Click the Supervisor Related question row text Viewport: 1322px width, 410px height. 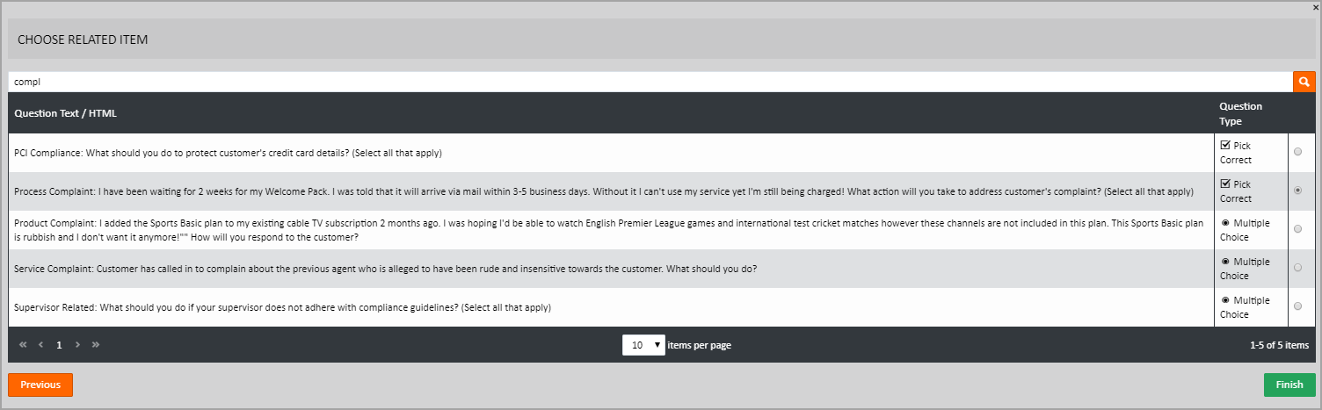point(283,307)
